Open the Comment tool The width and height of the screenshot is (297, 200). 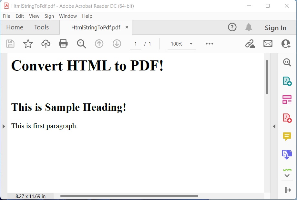(287, 136)
